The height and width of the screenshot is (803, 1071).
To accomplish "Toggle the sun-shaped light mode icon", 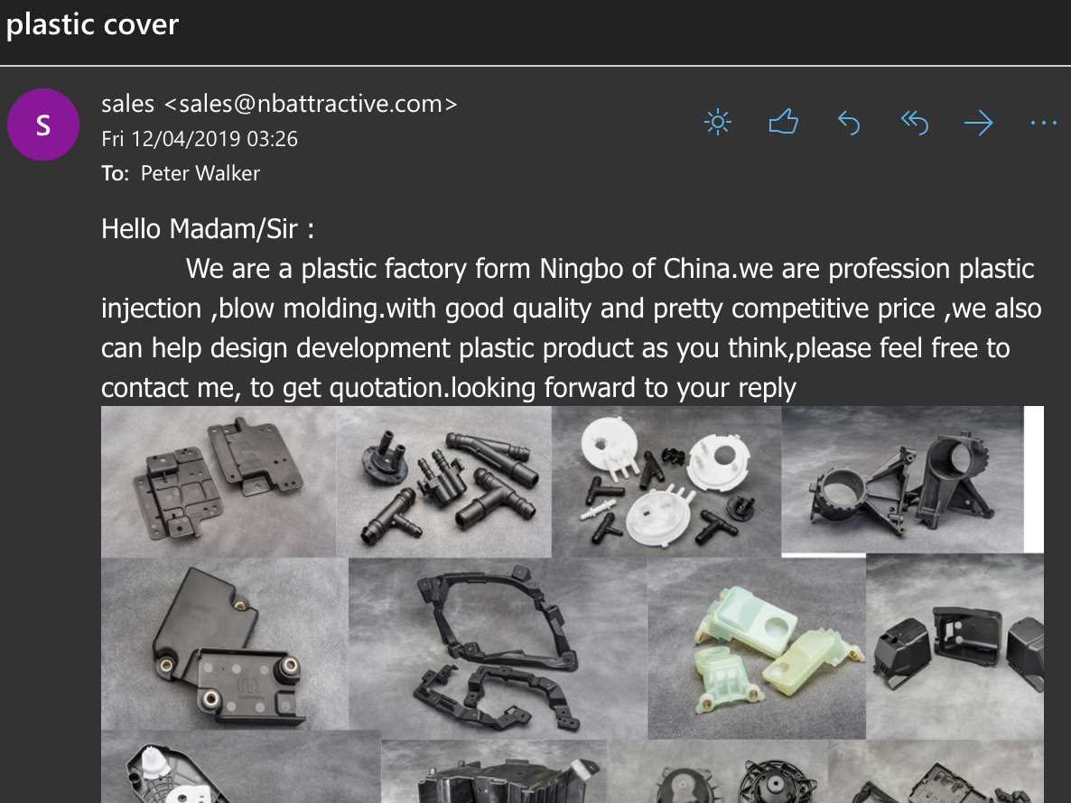I will (717, 123).
